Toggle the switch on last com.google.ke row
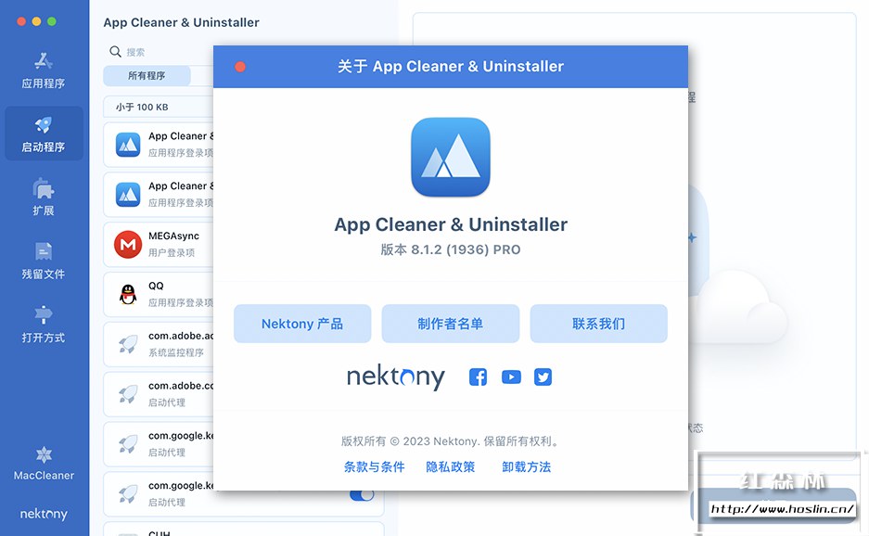Viewport: 869px width, 536px height. pyautogui.click(x=362, y=495)
